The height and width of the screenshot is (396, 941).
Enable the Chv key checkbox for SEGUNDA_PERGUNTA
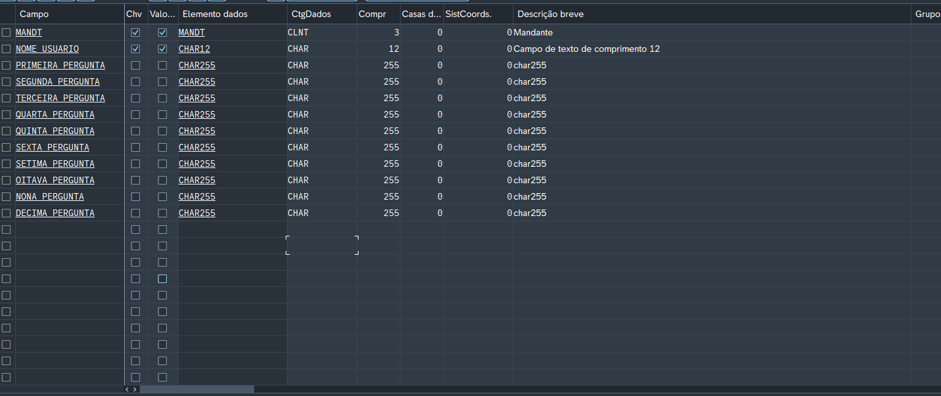point(135,81)
